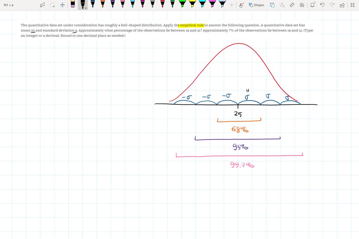
Task: Click the highlighted 'empirical rule' text
Action: pyautogui.click(x=192, y=25)
